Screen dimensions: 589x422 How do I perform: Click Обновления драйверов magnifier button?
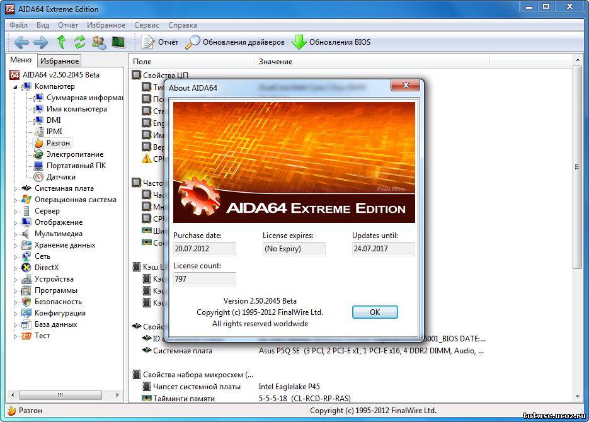pos(235,42)
